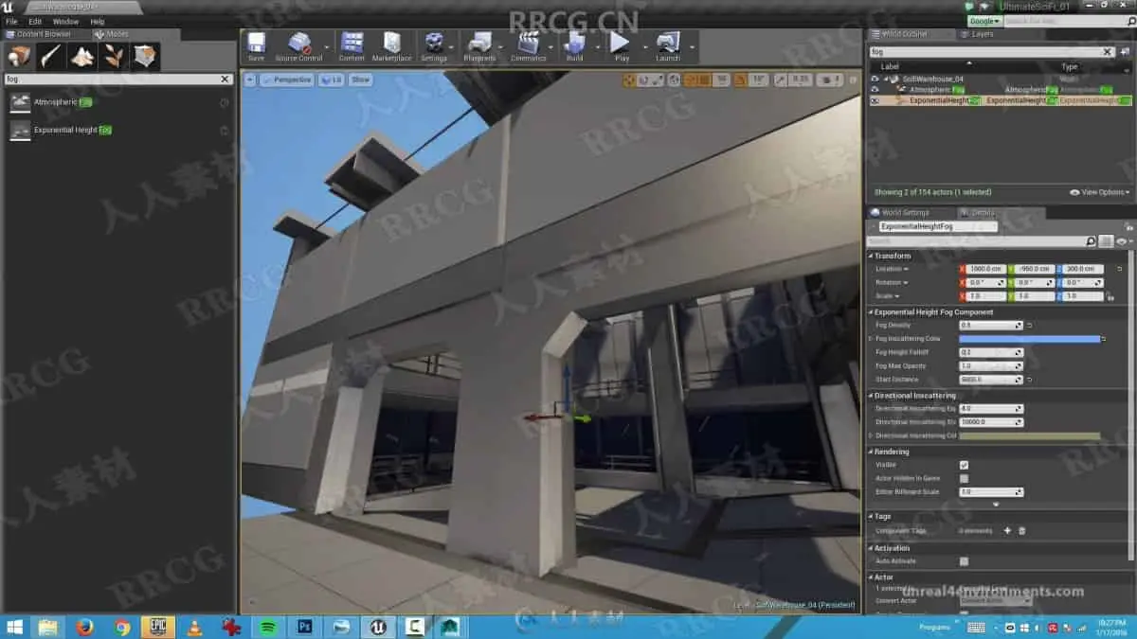1137x639 pixels.
Task: Click the blue Fog Inscattering Color swatch
Action: click(x=1029, y=339)
